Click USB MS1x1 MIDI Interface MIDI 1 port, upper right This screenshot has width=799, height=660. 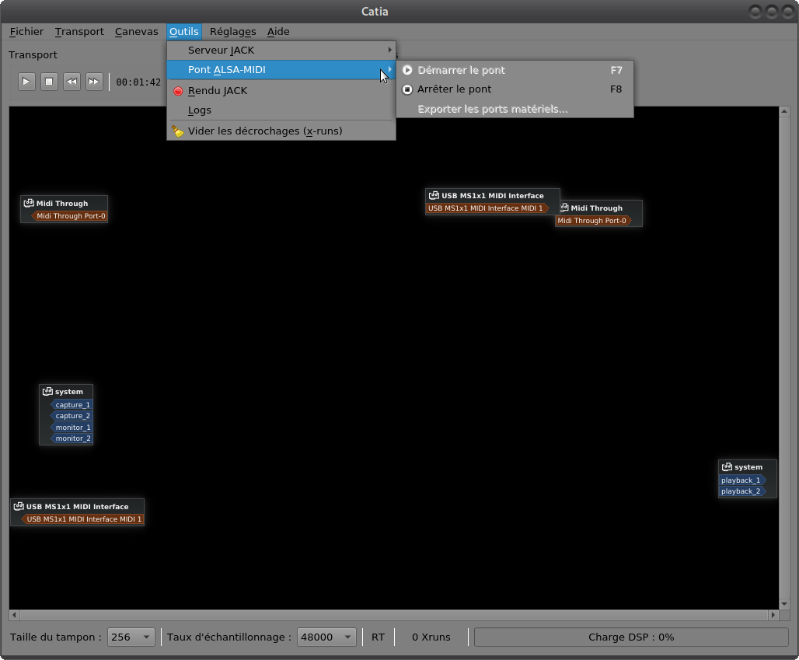coord(487,208)
